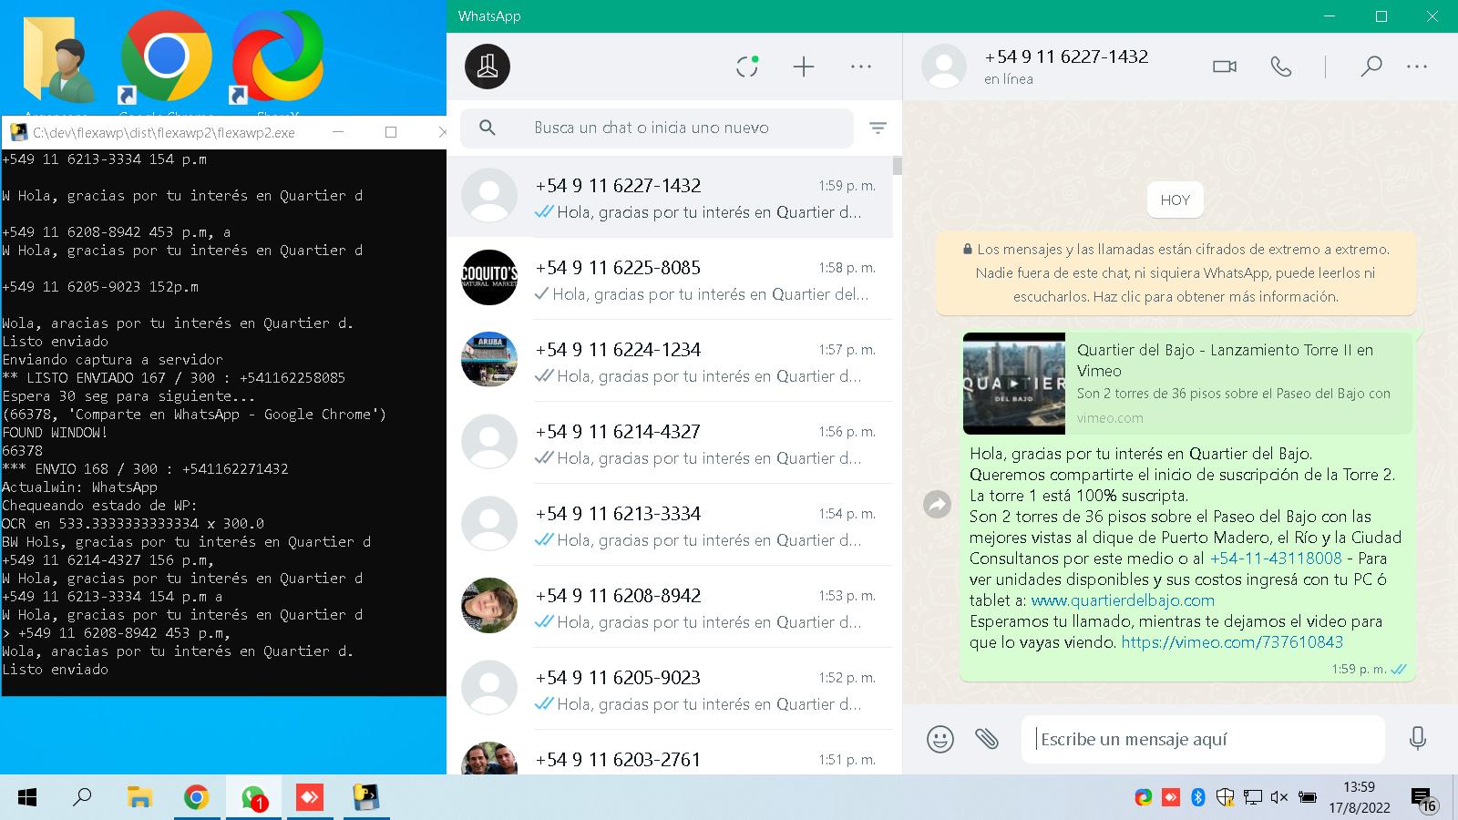
Task: Open emoji picker in message bar
Action: (x=940, y=739)
